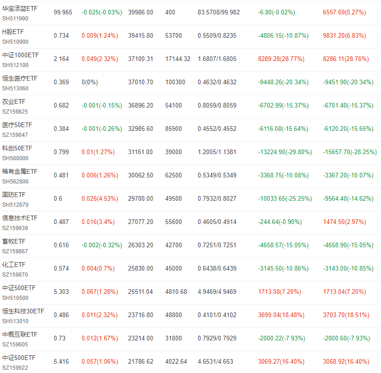Open the 恒生医疗ETF fund entry
381x373 pixels.
20,79
